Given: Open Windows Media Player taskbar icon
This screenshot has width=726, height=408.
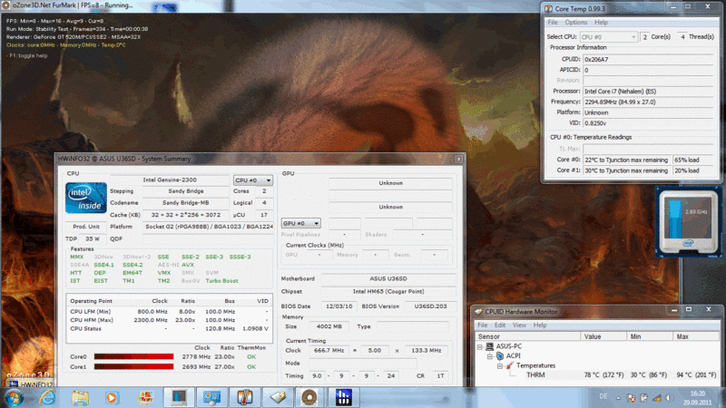Looking at the screenshot, I should [x=112, y=397].
